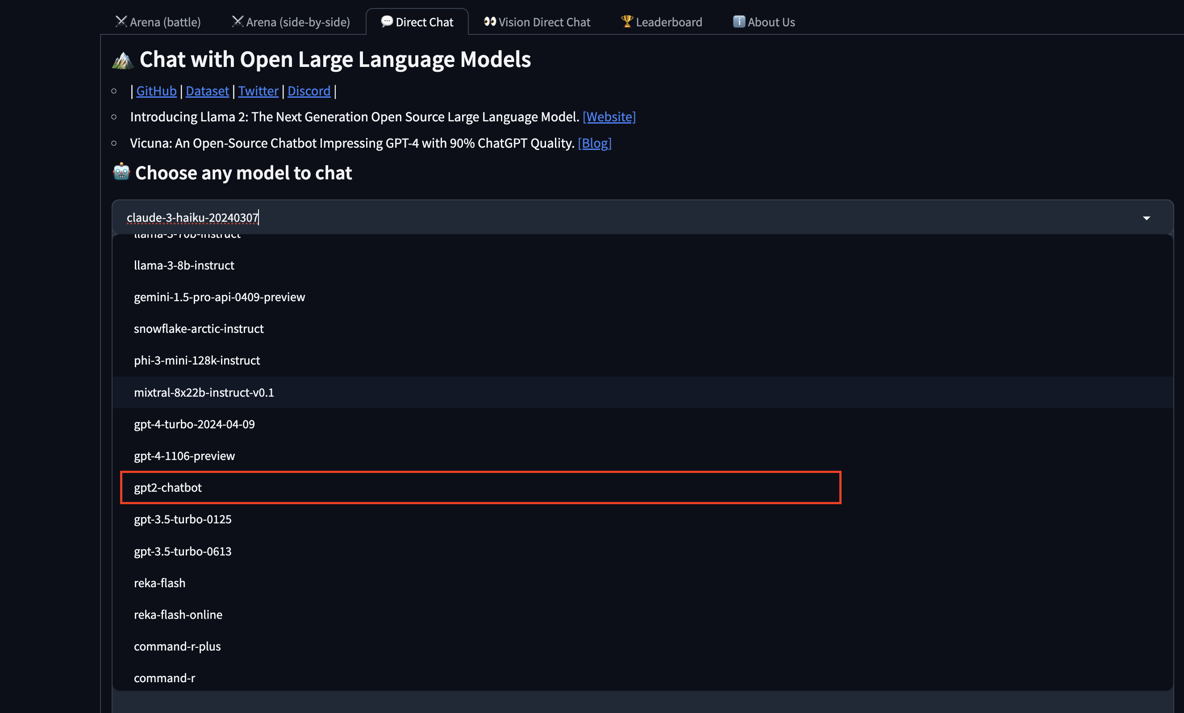Screen dimensions: 1184x713
Task: Click the Discord link
Action: click(309, 91)
